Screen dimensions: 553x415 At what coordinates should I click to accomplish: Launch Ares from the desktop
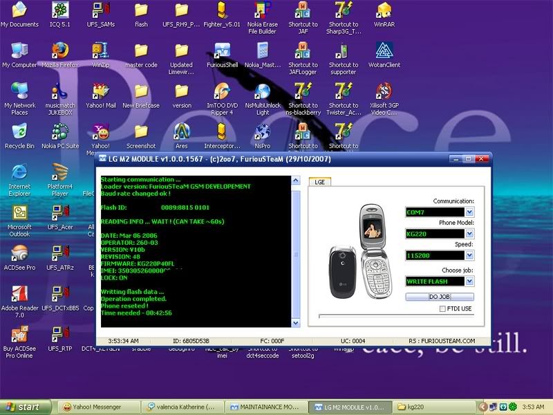(182, 136)
